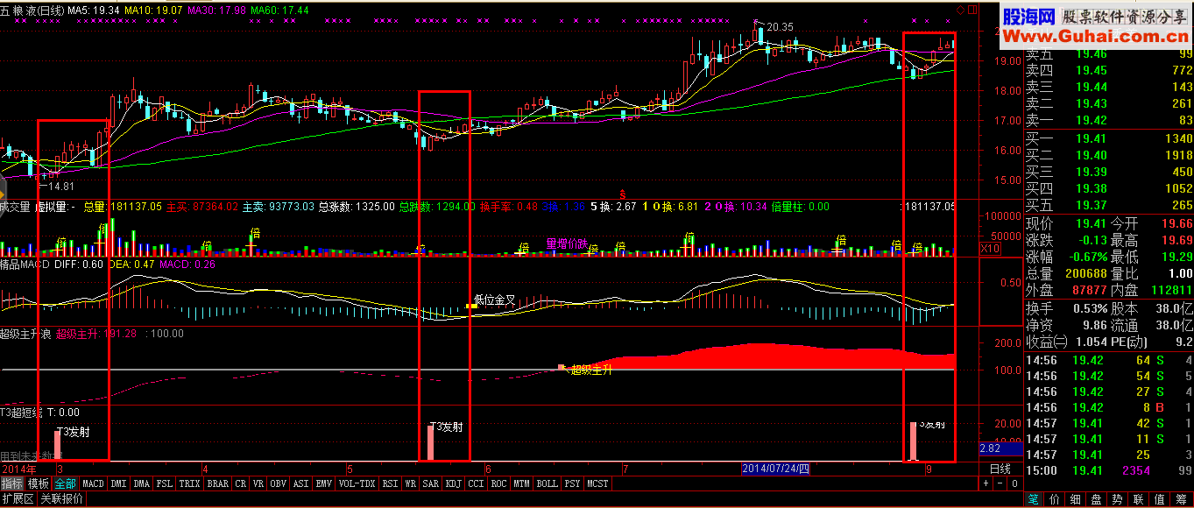
Task: Switch indicator to ASI
Action: (x=300, y=483)
